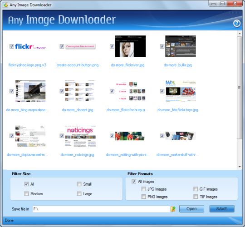This screenshot has height=227, width=245.
Task: Click the SAVE button
Action: [222, 209]
